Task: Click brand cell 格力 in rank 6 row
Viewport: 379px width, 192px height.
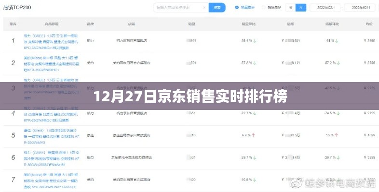Action: pos(90,157)
